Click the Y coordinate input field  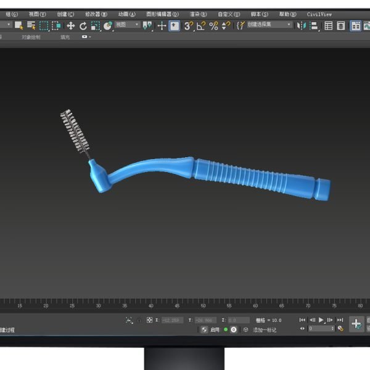coord(205,320)
